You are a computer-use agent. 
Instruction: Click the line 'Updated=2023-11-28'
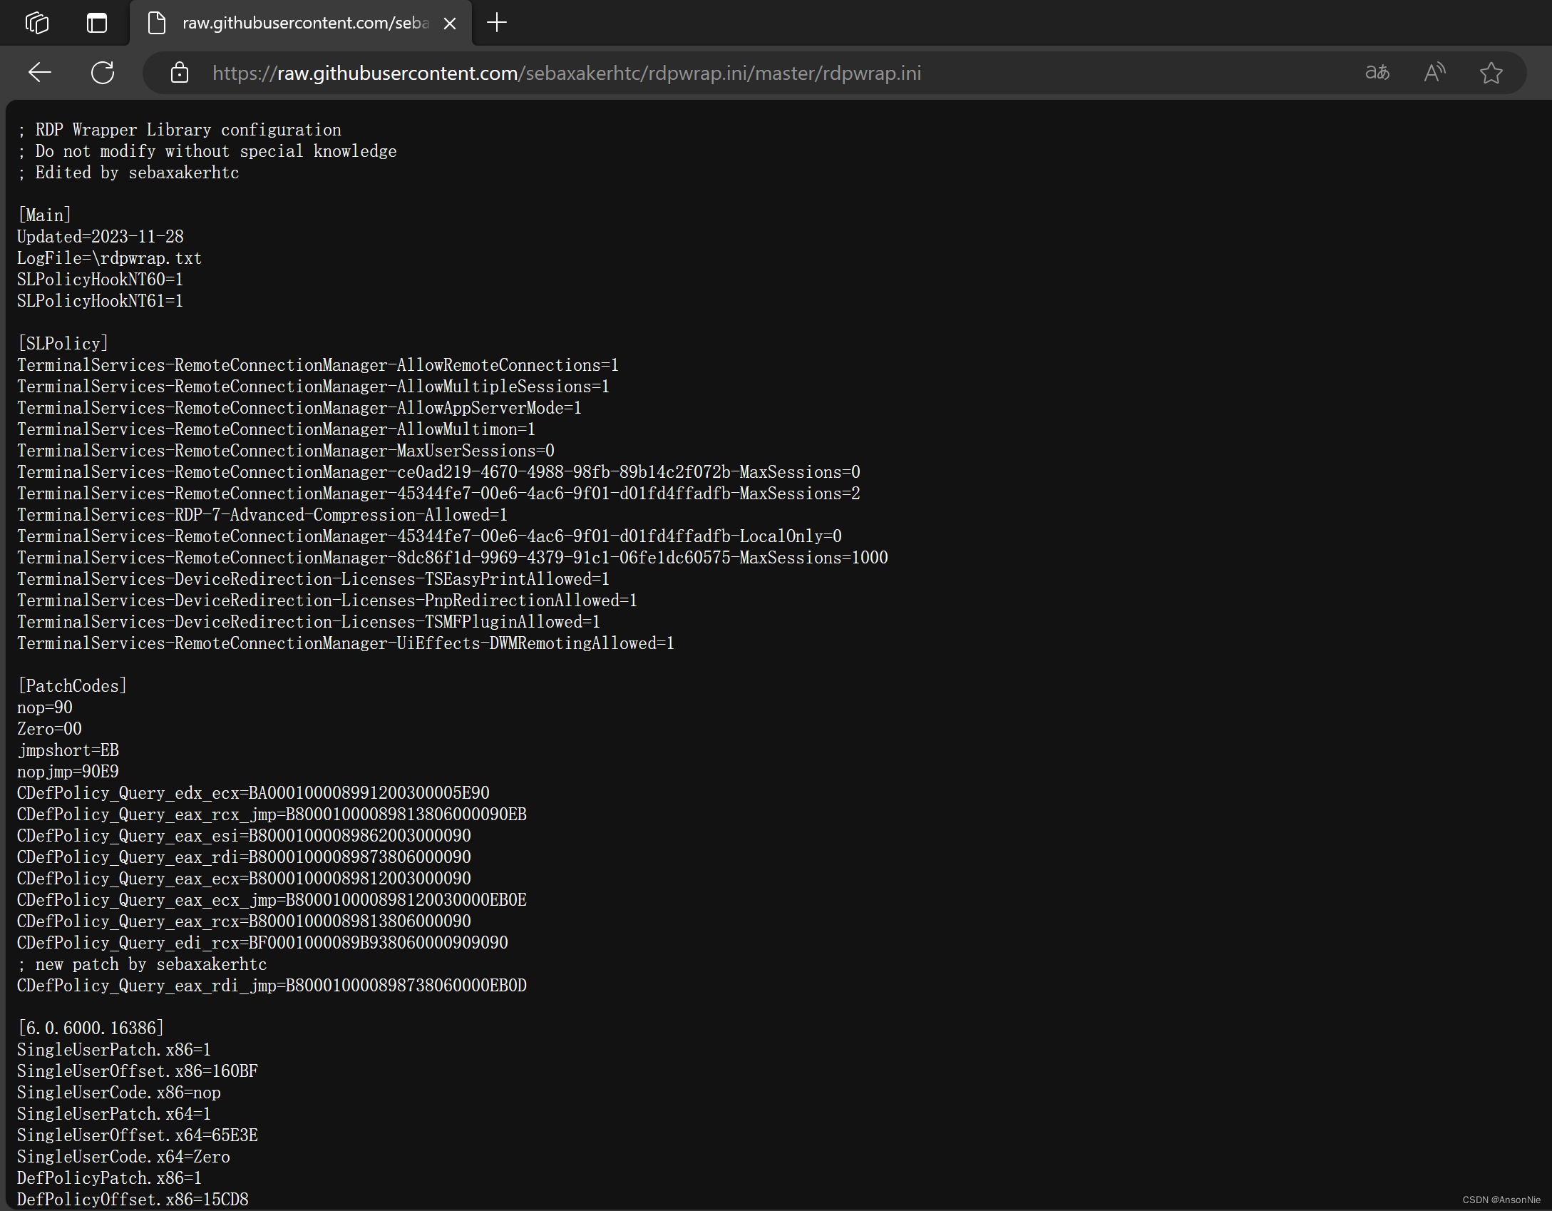click(101, 237)
